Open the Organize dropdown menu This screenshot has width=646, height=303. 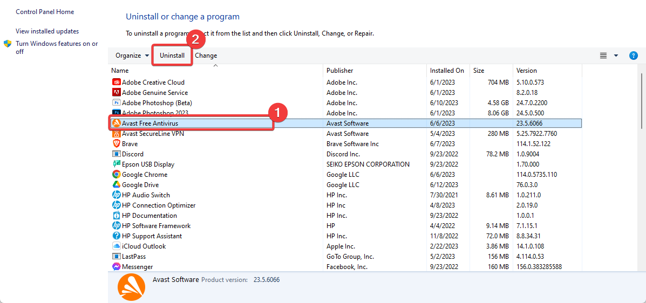[132, 56]
